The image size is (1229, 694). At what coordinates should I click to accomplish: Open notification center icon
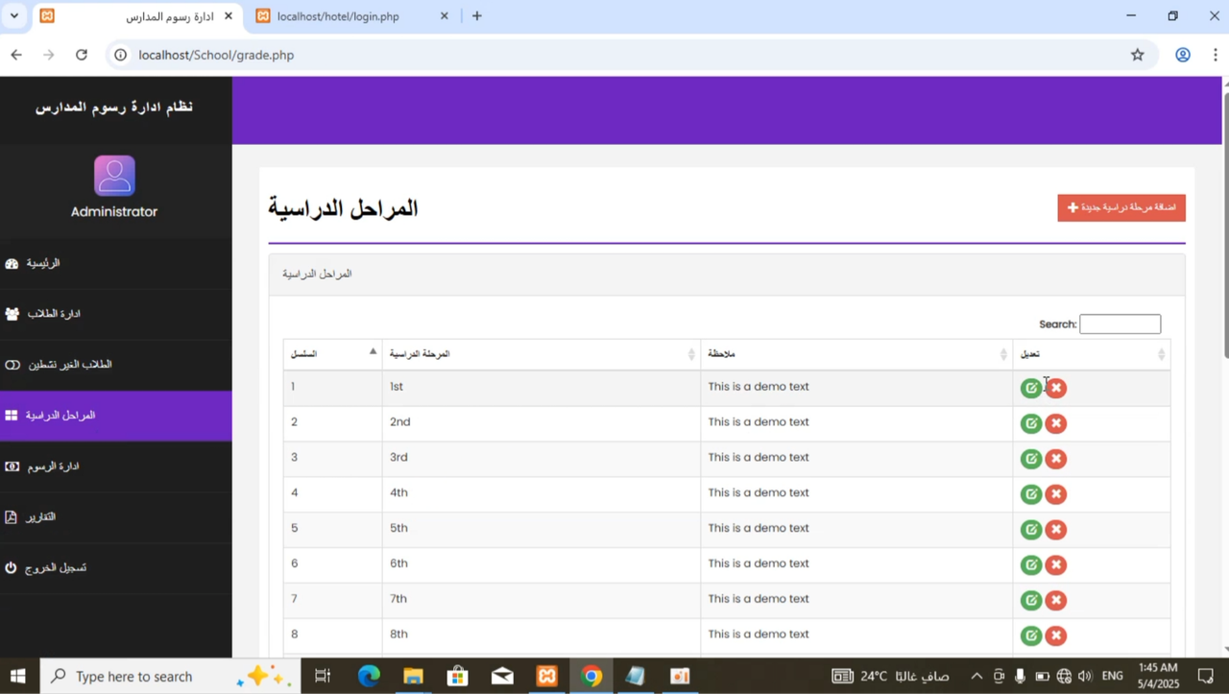[1206, 676]
